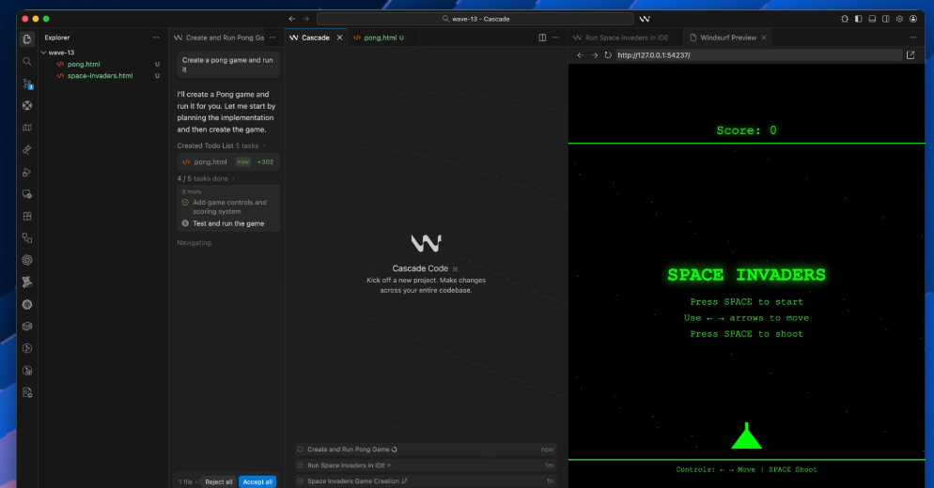The width and height of the screenshot is (934, 488).
Task: Go back with title bar left arrow
Action: (x=292, y=19)
